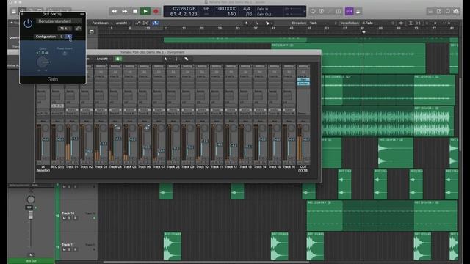Viewport: 470px width, 264px height.
Task: Select the L channel configuration button
Action: (62, 37)
